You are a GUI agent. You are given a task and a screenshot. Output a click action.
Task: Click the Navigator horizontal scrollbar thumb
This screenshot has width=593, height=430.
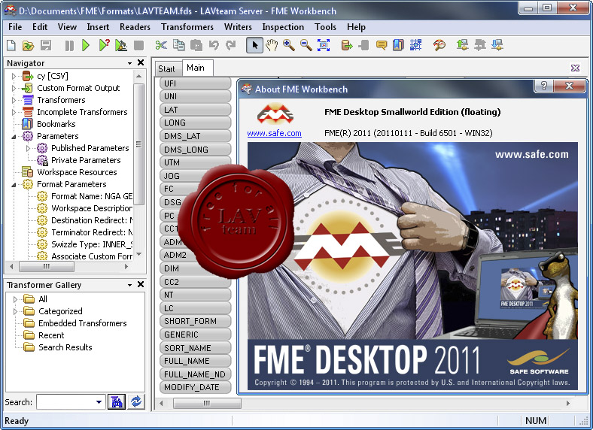[x=47, y=267]
